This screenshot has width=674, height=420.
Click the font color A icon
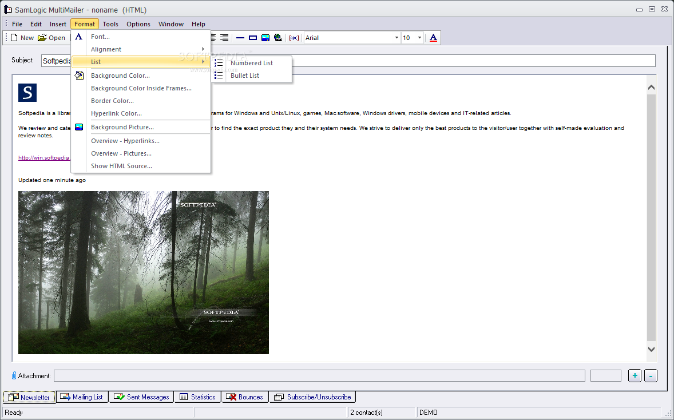click(433, 38)
